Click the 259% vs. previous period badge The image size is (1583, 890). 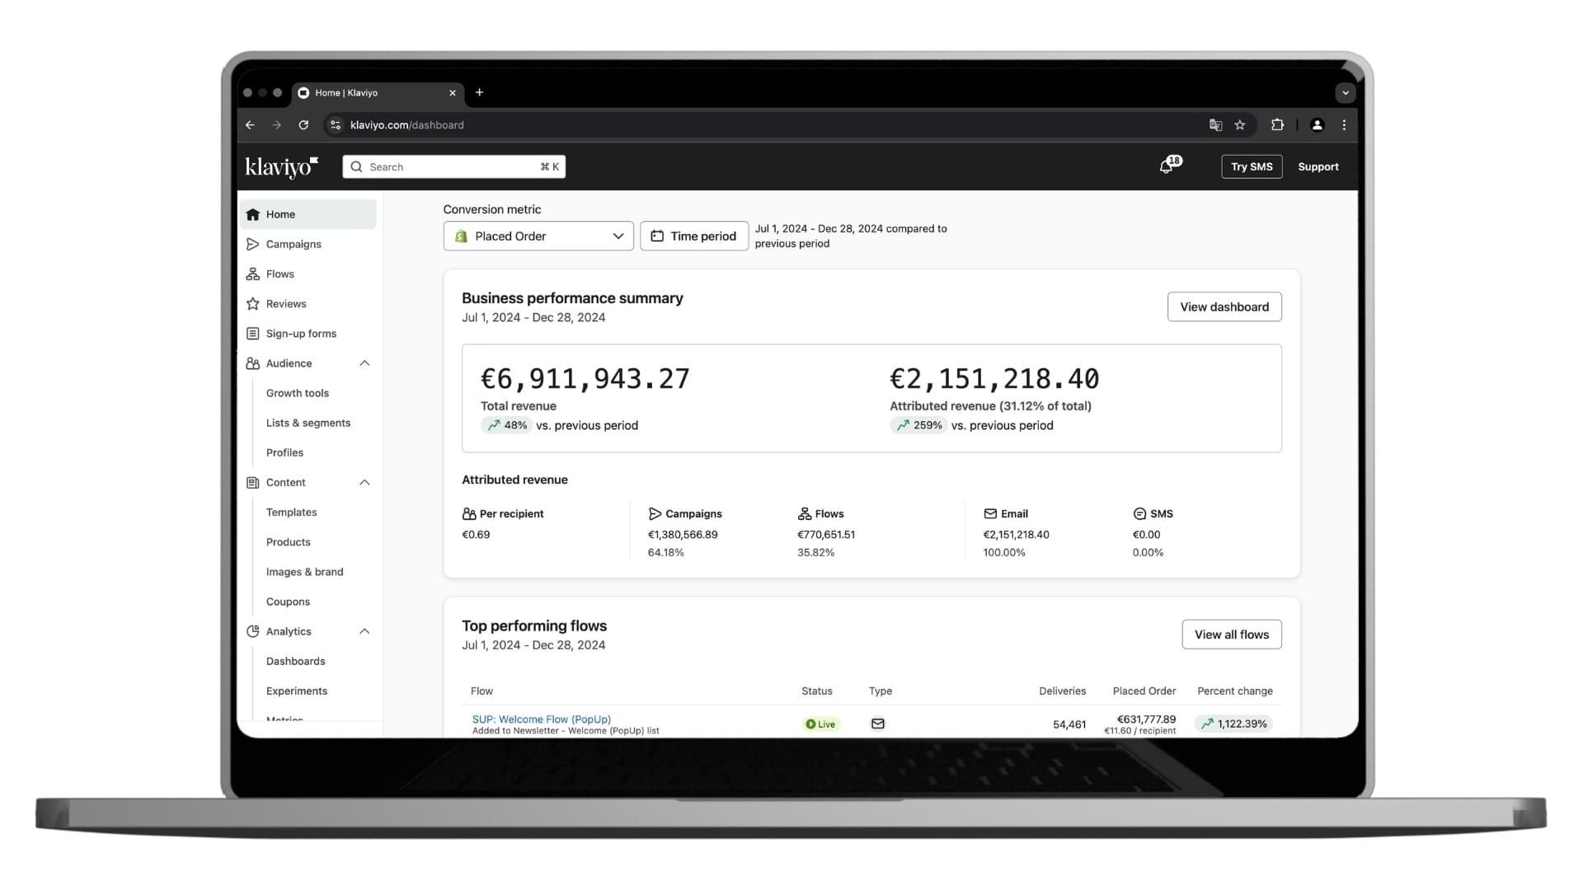[918, 425]
